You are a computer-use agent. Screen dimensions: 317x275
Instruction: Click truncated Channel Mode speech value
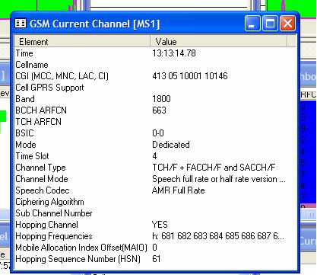(219, 179)
